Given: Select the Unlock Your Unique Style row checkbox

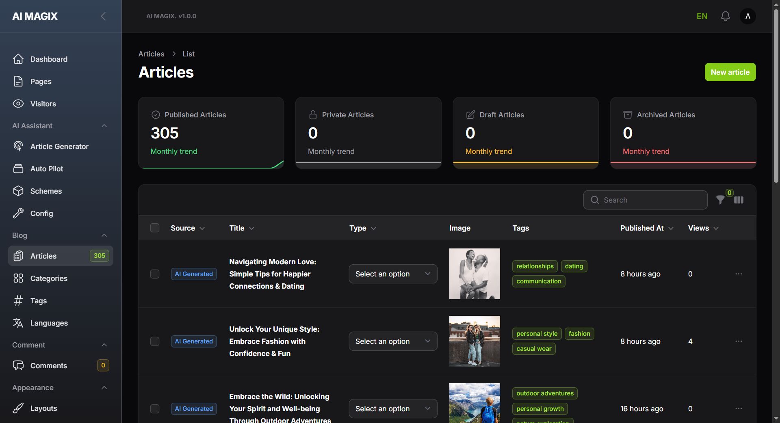Looking at the screenshot, I should (x=155, y=341).
